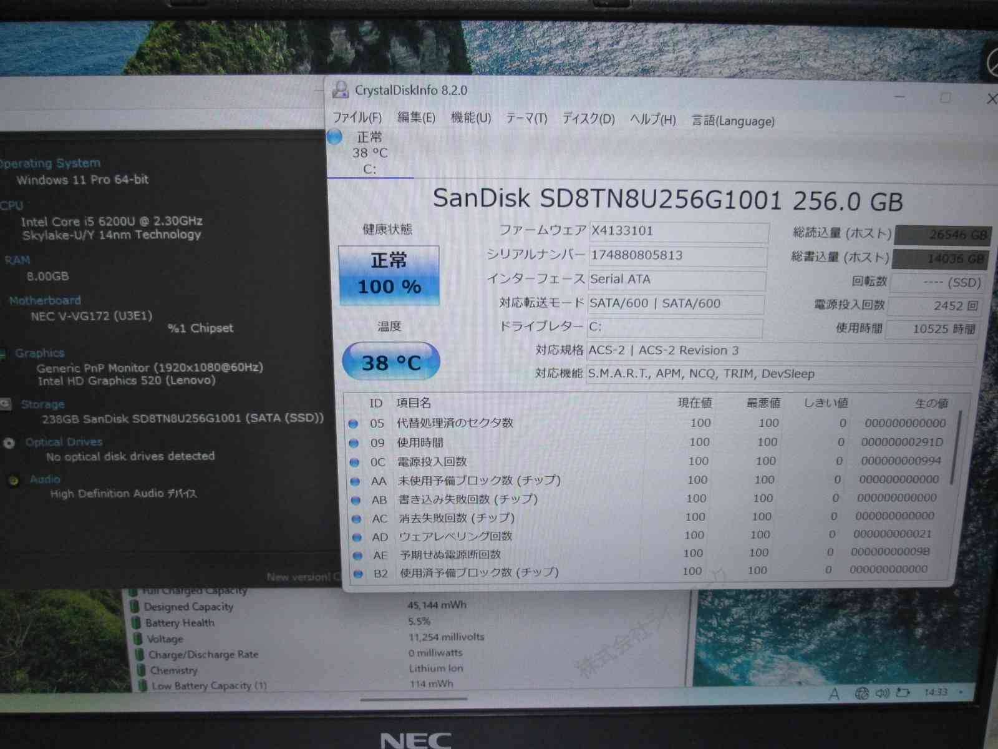This screenshot has height=749, width=998.
Task: Click the CrystalDiskInfo app icon in title bar
Action: [x=340, y=90]
